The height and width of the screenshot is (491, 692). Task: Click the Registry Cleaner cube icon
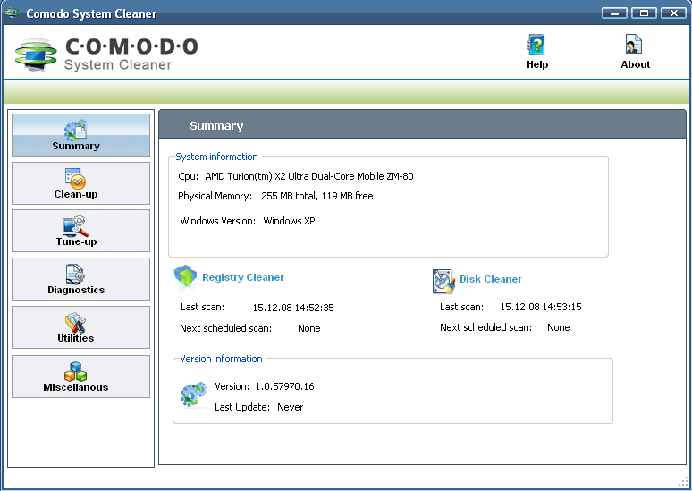tap(185, 277)
